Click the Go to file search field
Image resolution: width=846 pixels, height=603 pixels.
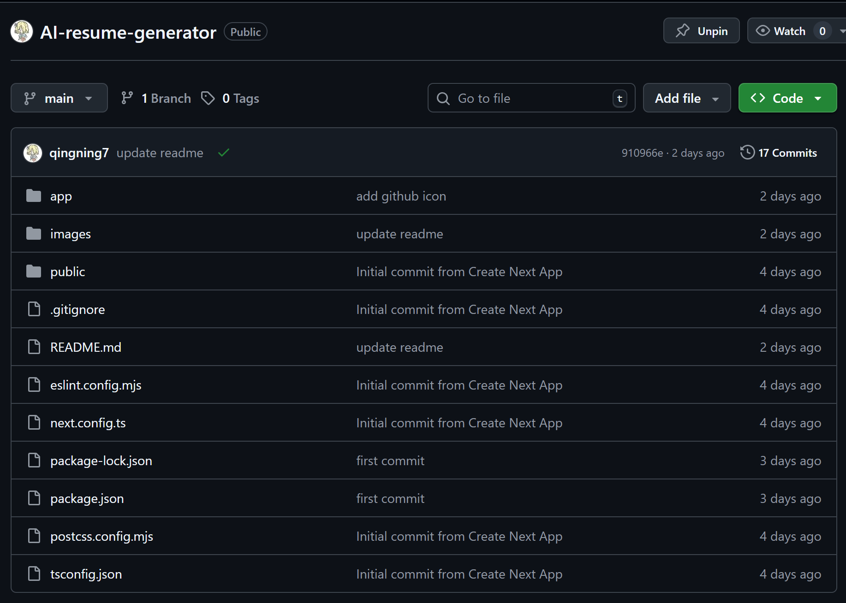point(530,98)
